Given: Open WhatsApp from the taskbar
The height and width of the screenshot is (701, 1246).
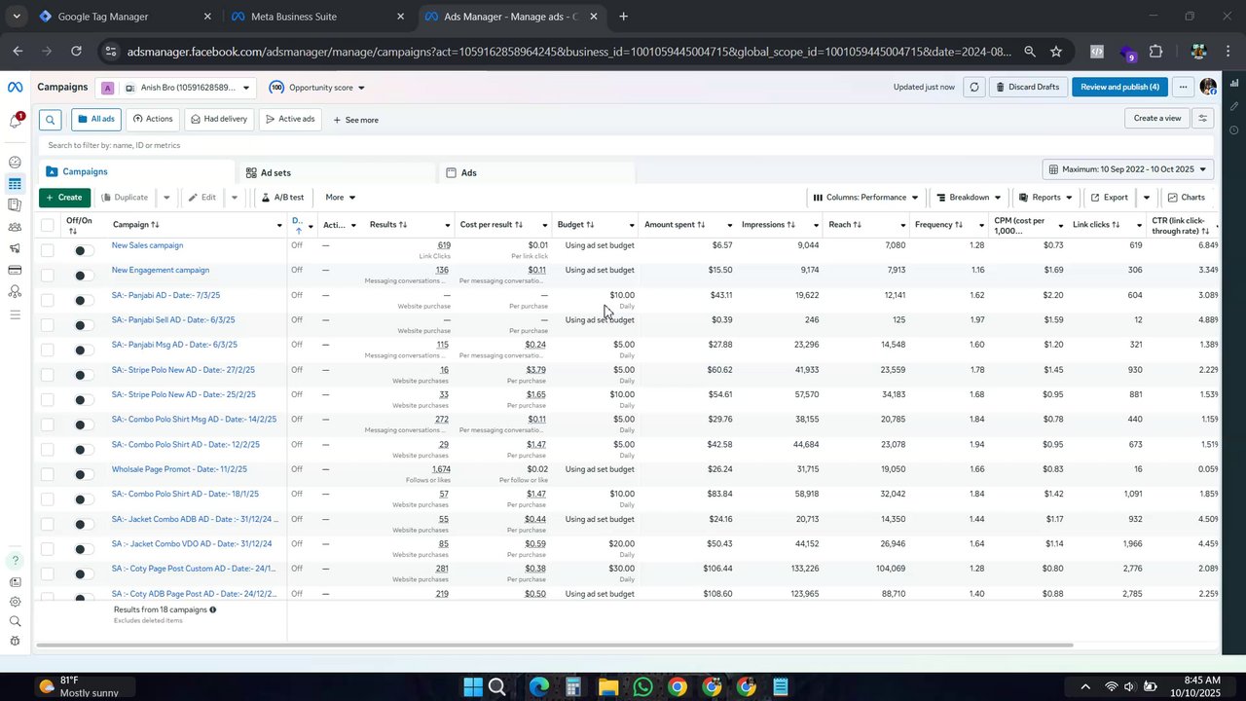Looking at the screenshot, I should (642, 687).
